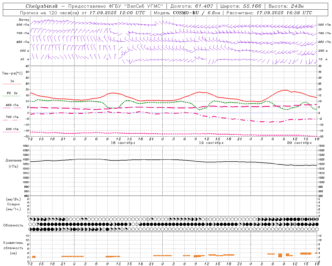Image resolution: width=332 pixels, height=266 pixels.
Task: Click the Модель COSMO-RU / 6.6км label
Action: 187,13
